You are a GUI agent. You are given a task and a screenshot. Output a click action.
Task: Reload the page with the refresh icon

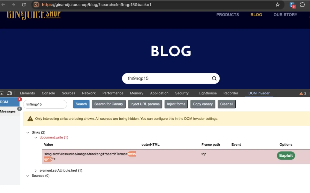24,4
